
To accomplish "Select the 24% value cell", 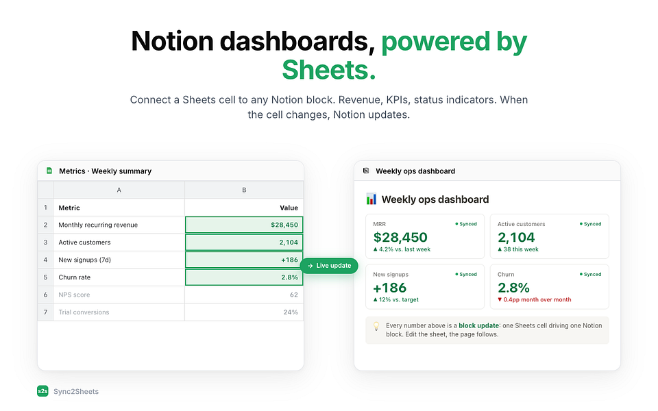I will click(x=244, y=312).
